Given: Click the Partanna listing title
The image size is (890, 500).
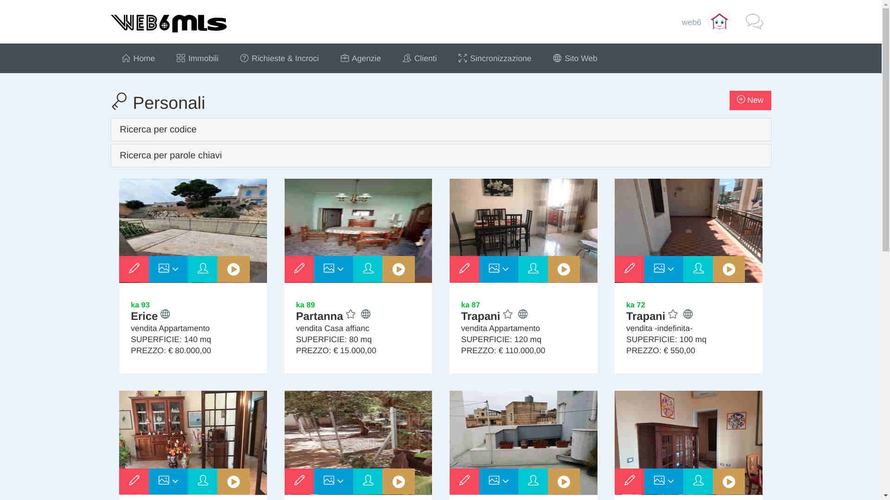Looking at the screenshot, I should coord(319,316).
